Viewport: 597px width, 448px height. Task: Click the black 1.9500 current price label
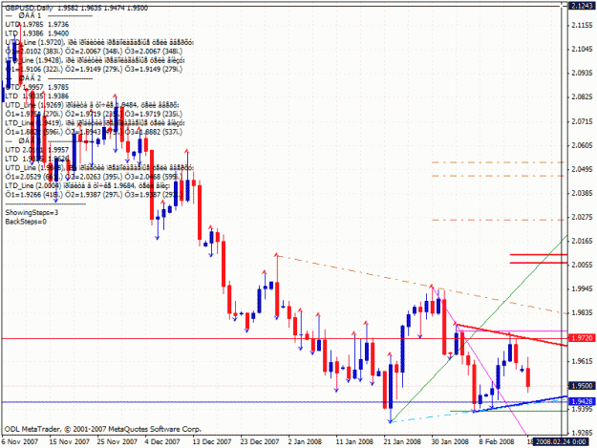(x=582, y=386)
